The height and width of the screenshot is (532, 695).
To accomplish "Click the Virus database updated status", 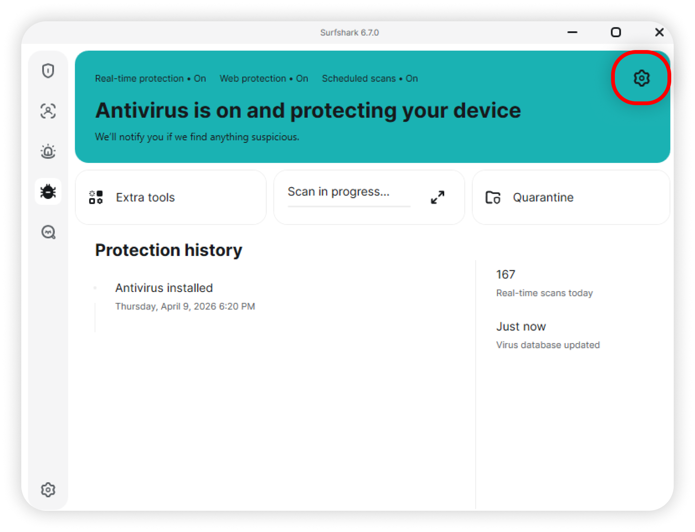I will (548, 345).
